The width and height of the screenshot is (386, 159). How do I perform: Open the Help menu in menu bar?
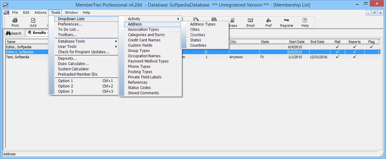coord(87,12)
